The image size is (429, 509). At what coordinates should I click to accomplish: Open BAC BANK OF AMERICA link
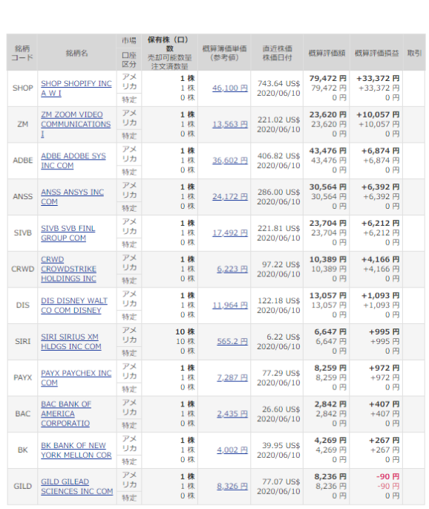point(66,414)
